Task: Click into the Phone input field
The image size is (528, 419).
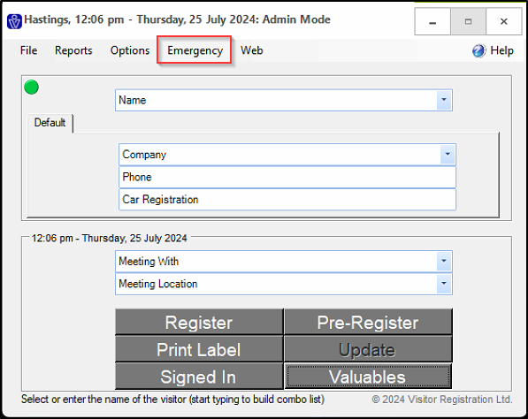Action: [x=287, y=177]
